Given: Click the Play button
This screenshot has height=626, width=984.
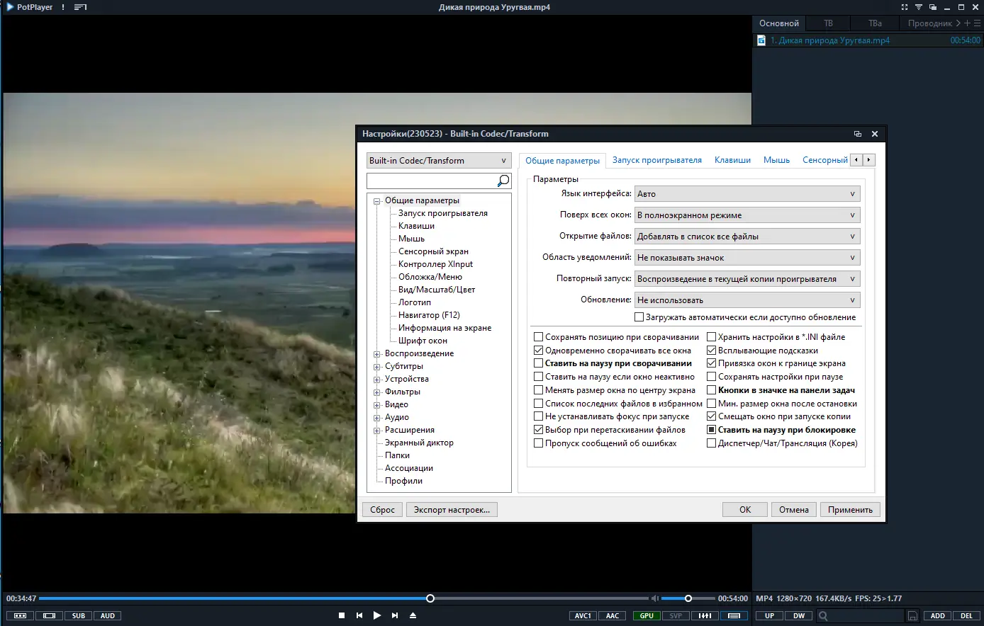Looking at the screenshot, I should click(377, 615).
